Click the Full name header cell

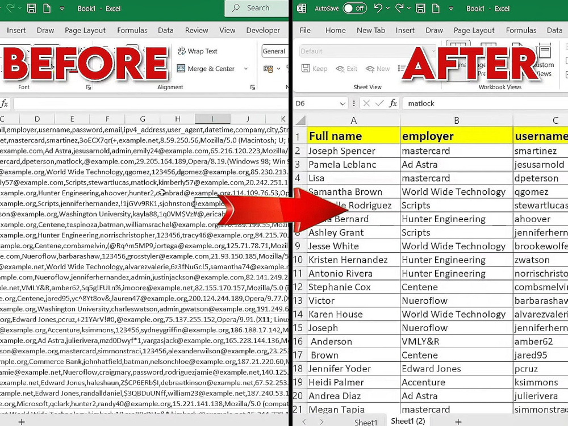[x=353, y=136]
